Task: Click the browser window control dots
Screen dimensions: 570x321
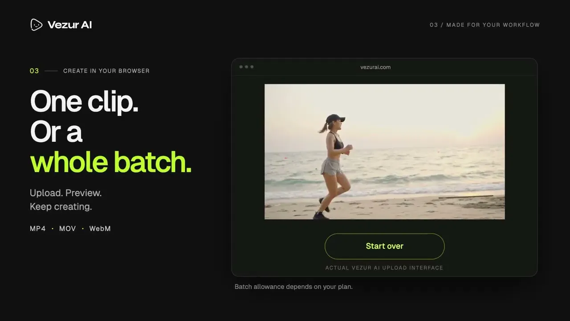Action: pos(247,67)
